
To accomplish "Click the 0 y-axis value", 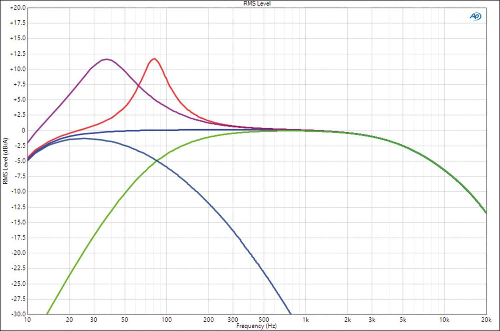I will tap(23, 130).
